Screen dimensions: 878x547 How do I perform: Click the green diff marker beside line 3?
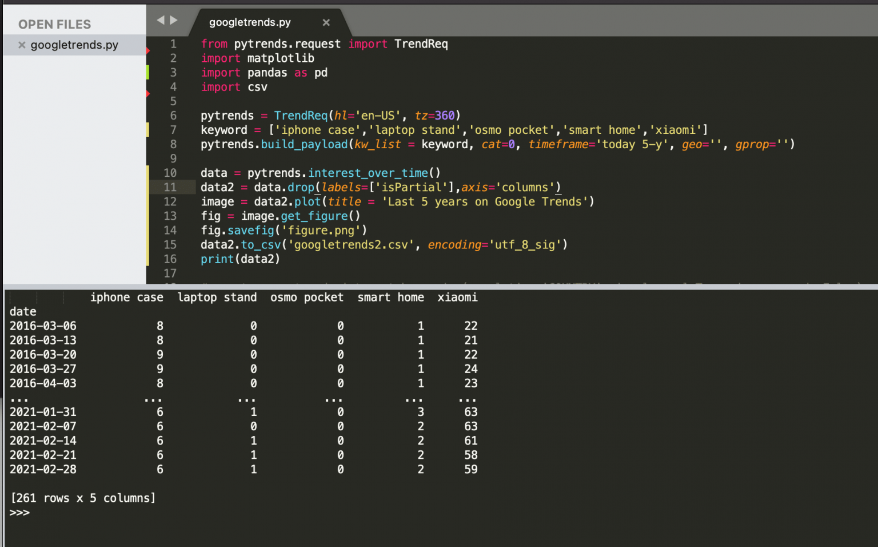pos(148,72)
